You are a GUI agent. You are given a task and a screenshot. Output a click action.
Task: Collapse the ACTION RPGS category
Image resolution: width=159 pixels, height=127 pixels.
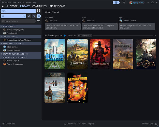pos(2,26)
